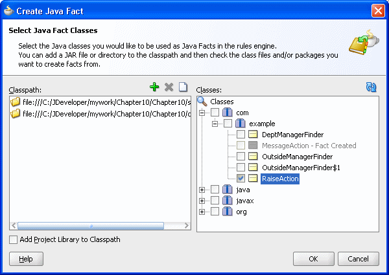Screen dimensions: 389x275
Task: Select the Classes root node label
Action: (222, 102)
